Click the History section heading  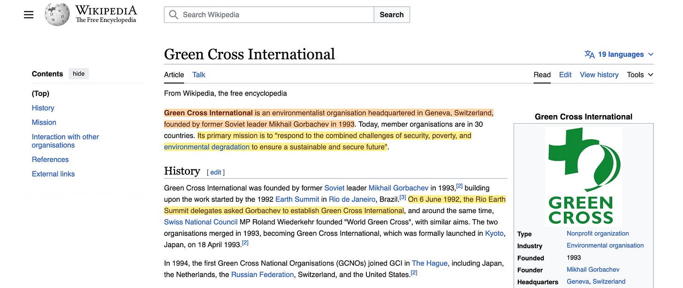click(x=182, y=171)
